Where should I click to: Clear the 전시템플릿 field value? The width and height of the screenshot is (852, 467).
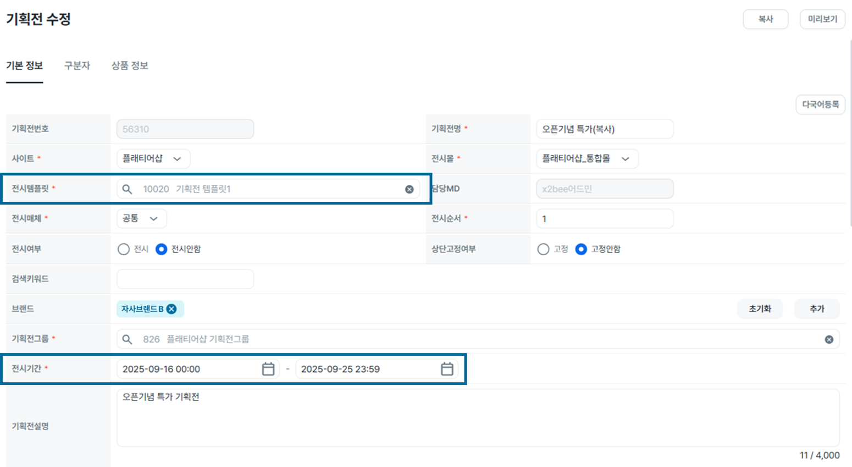[410, 189]
